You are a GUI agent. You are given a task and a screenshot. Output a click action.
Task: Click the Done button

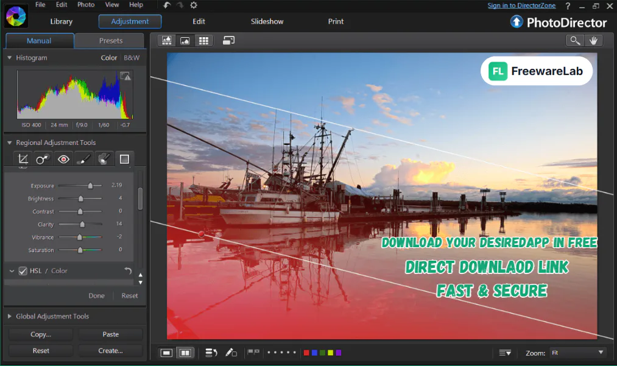tap(96, 295)
